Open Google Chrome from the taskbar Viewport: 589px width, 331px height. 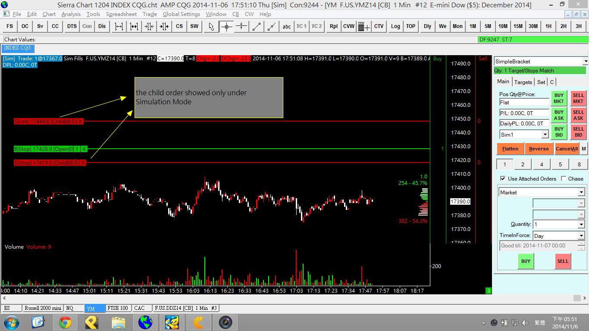[x=65, y=322]
